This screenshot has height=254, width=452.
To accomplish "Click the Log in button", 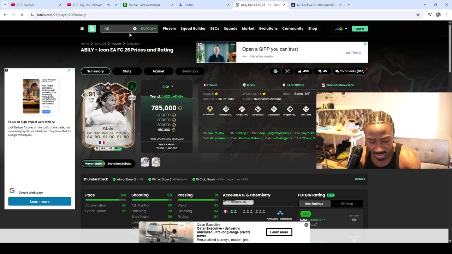I will pos(360,29).
